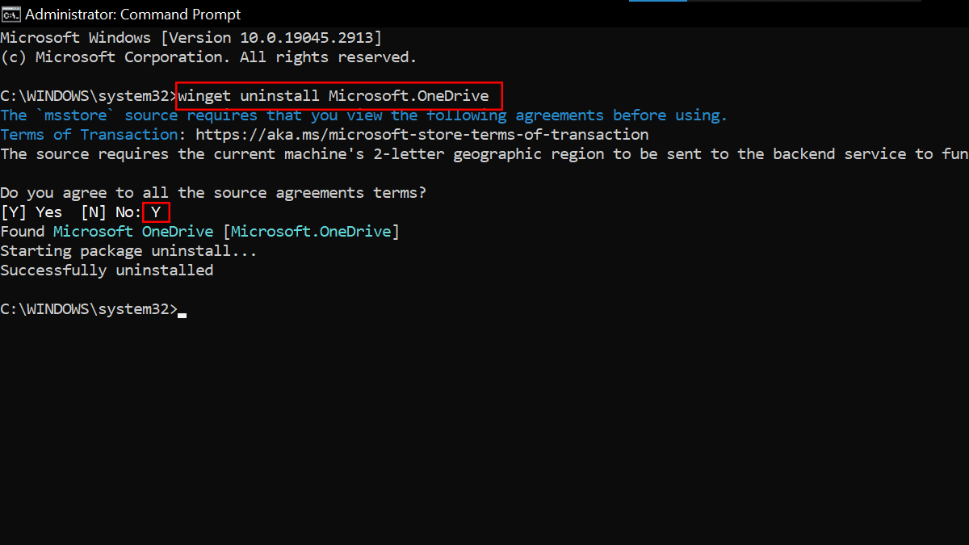969x545 pixels.
Task: Click the `msstore` source name
Action: [x=76, y=115]
